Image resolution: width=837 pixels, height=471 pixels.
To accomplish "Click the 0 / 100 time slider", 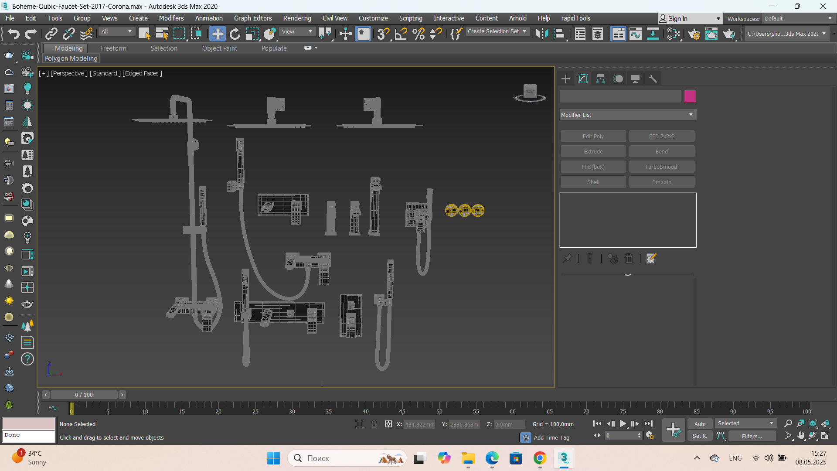I will (84, 395).
